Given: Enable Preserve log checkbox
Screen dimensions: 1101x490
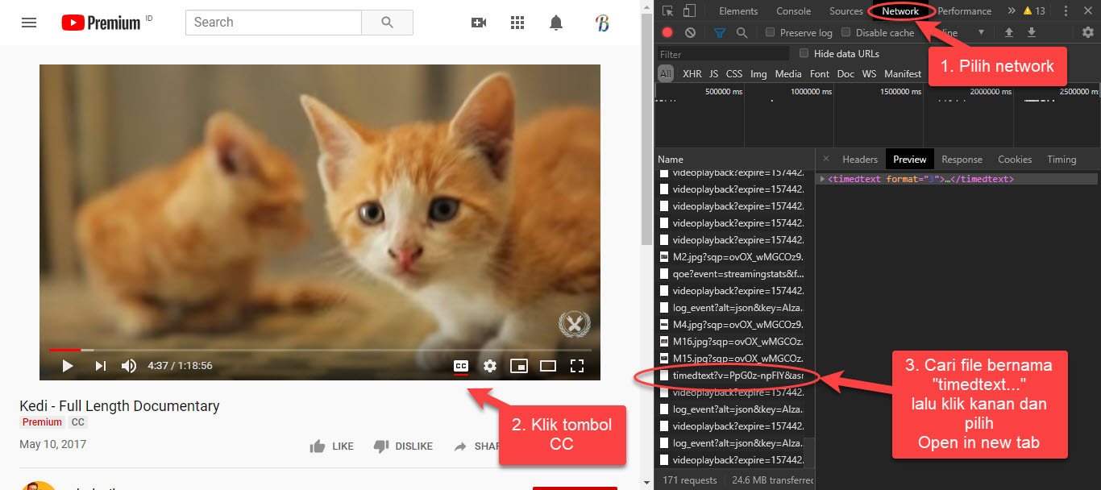Looking at the screenshot, I should point(771,33).
